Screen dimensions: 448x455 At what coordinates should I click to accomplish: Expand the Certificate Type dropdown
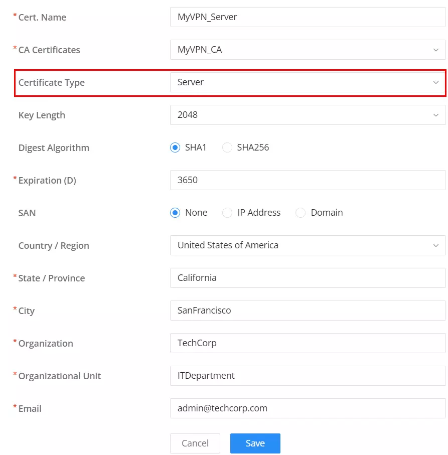[x=308, y=82]
